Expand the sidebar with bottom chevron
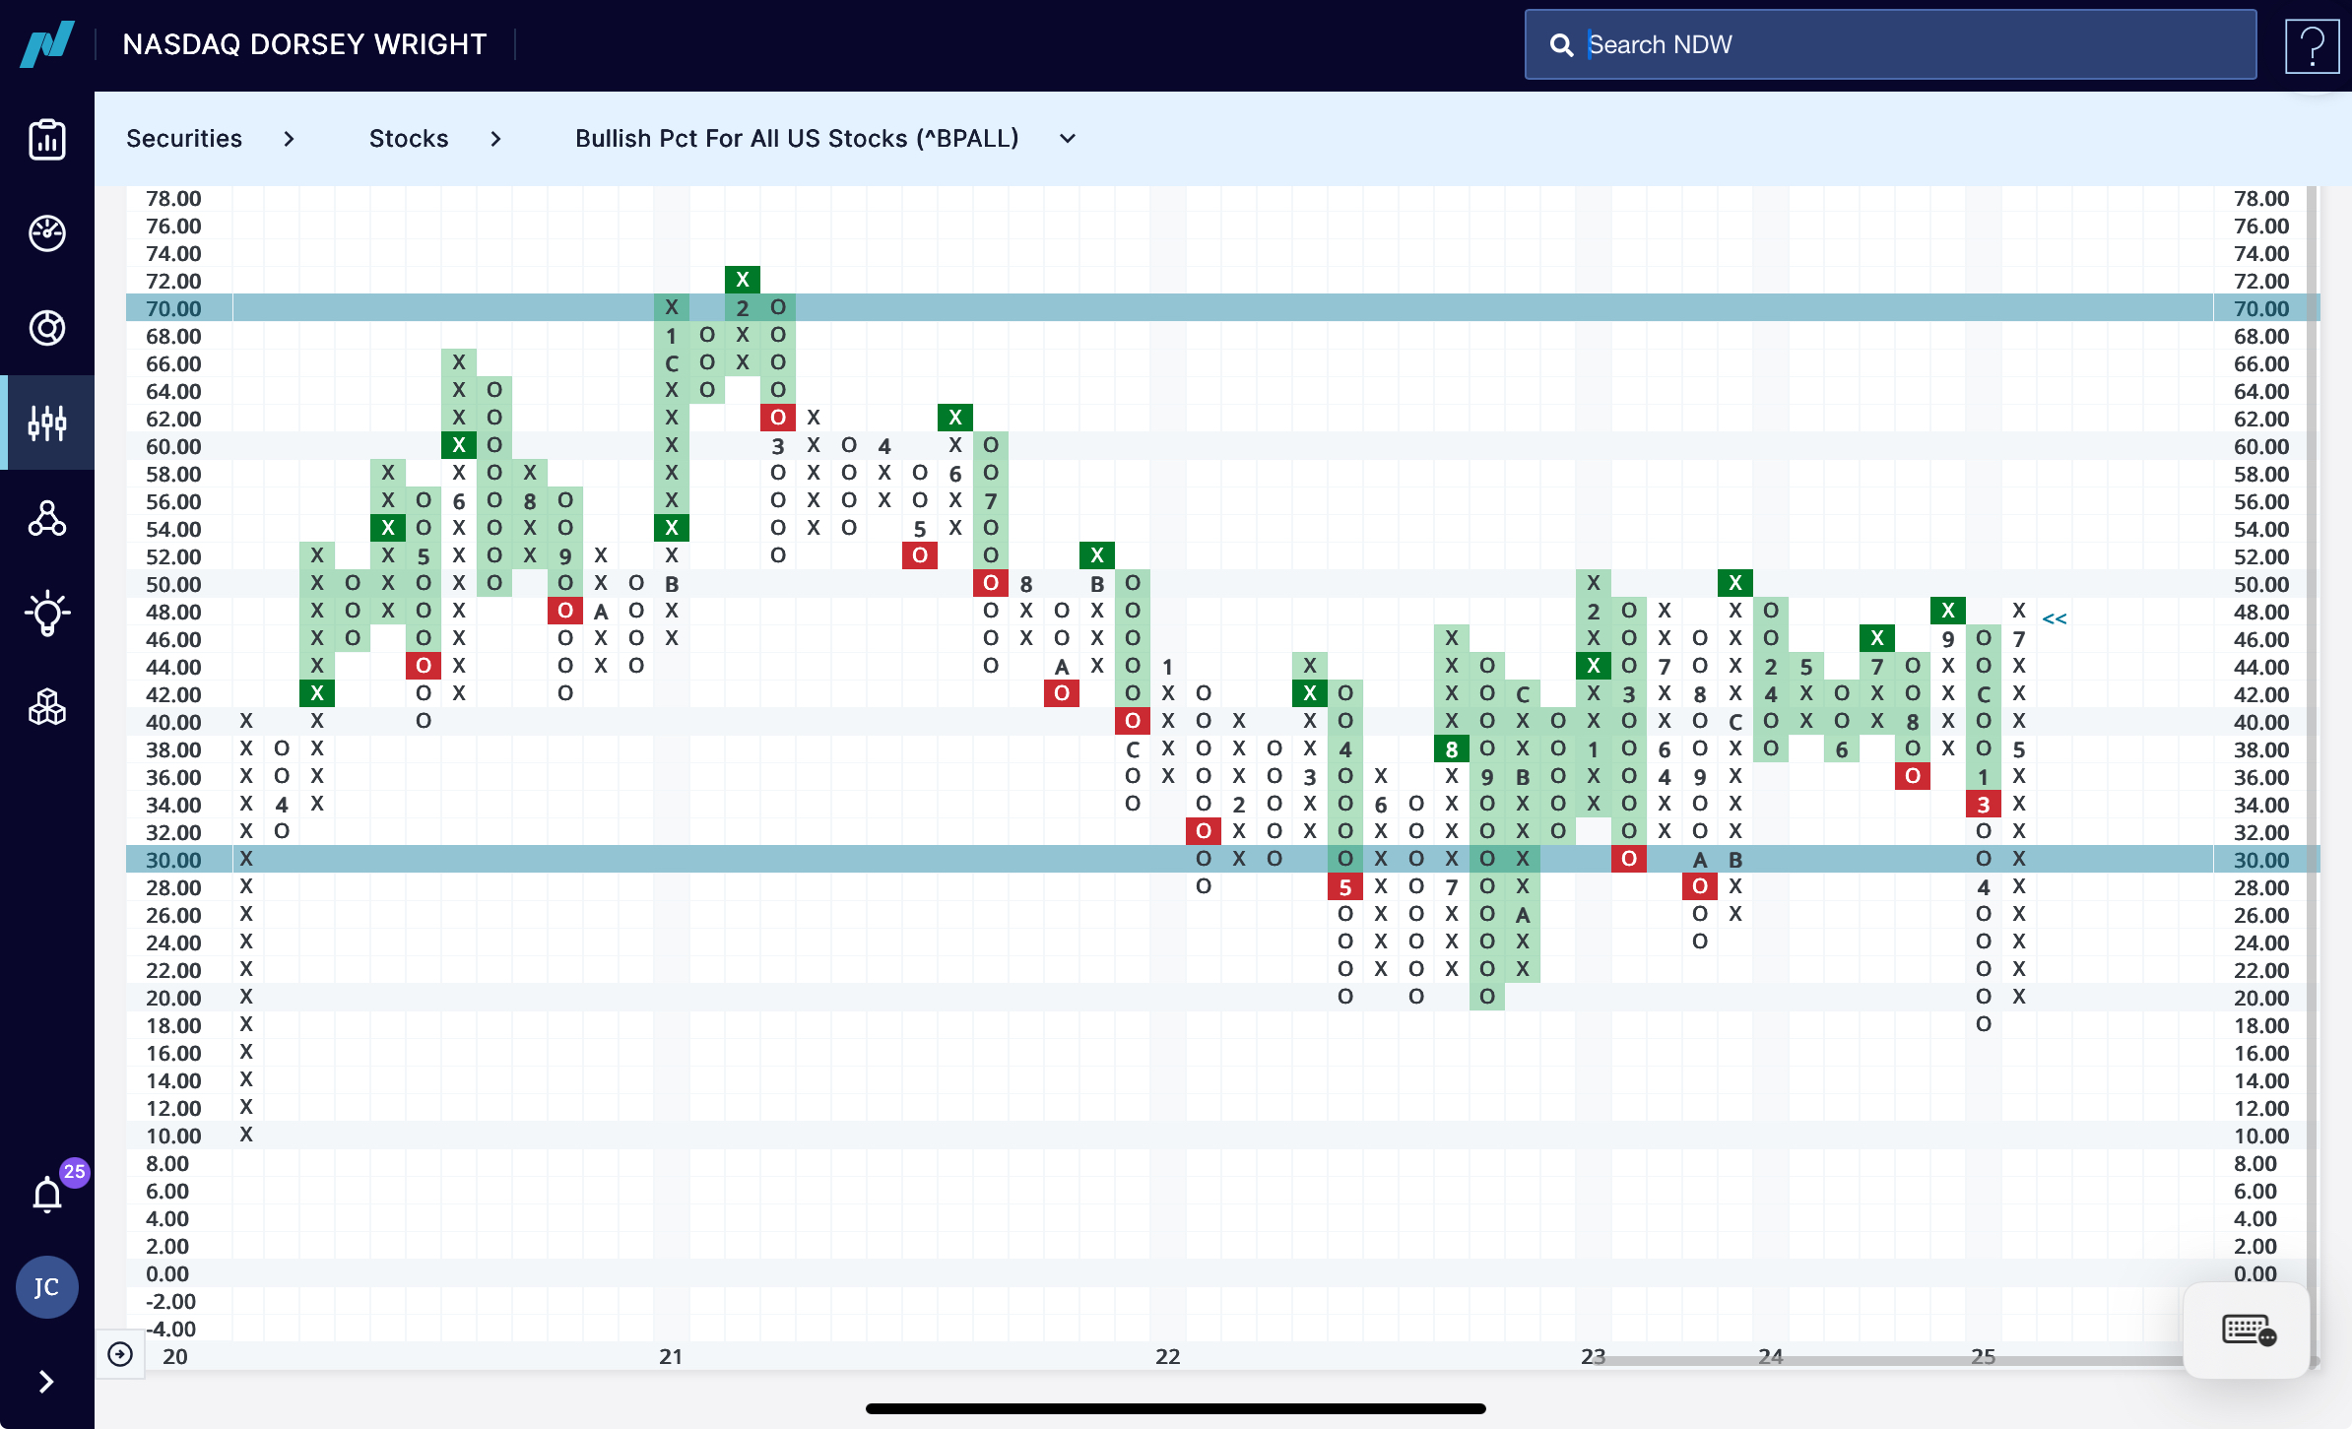The image size is (2352, 1429). (45, 1382)
